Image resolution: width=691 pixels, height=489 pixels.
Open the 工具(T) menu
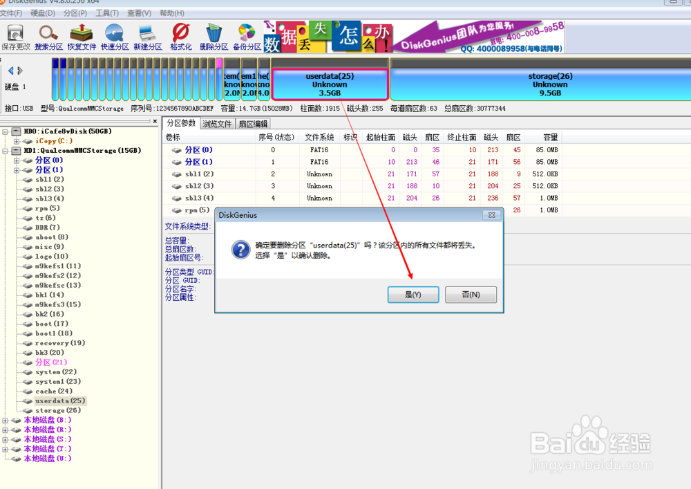click(107, 13)
